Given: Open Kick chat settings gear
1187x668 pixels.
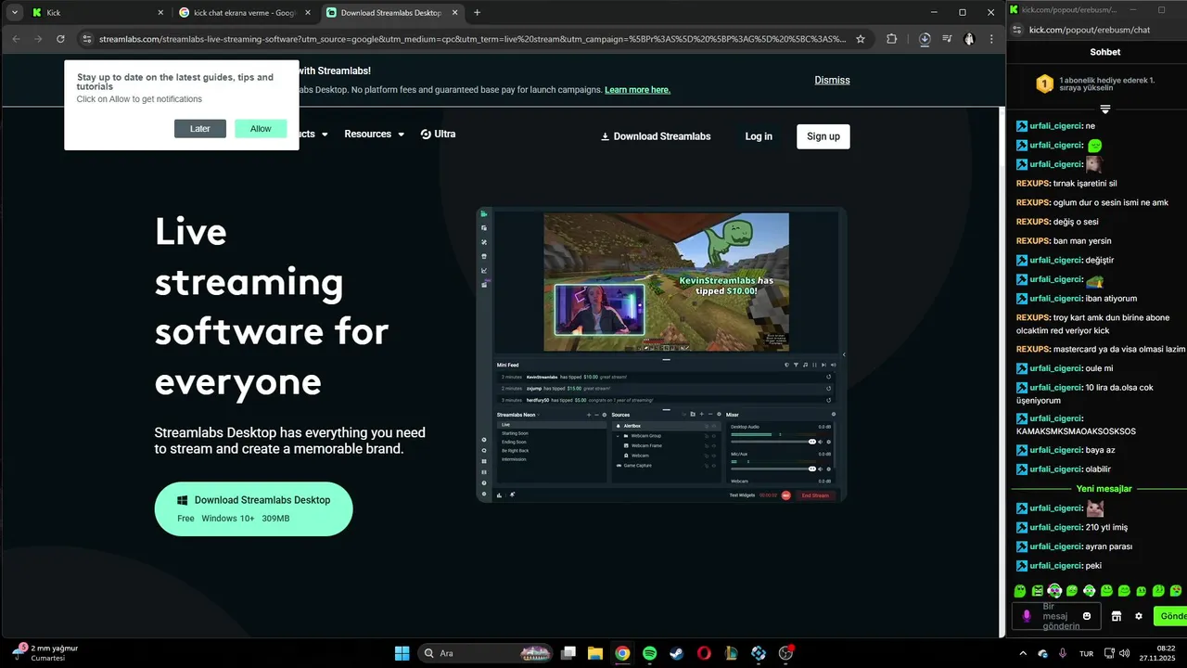Looking at the screenshot, I should (1139, 616).
